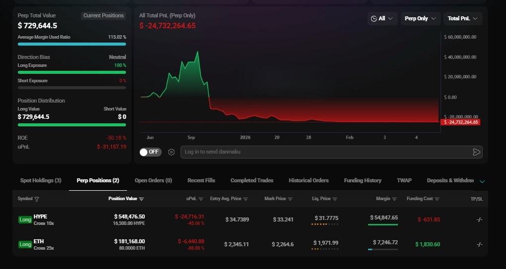This screenshot has width=506, height=269.
Task: Click the ETH symbol name
Action: pos(39,241)
